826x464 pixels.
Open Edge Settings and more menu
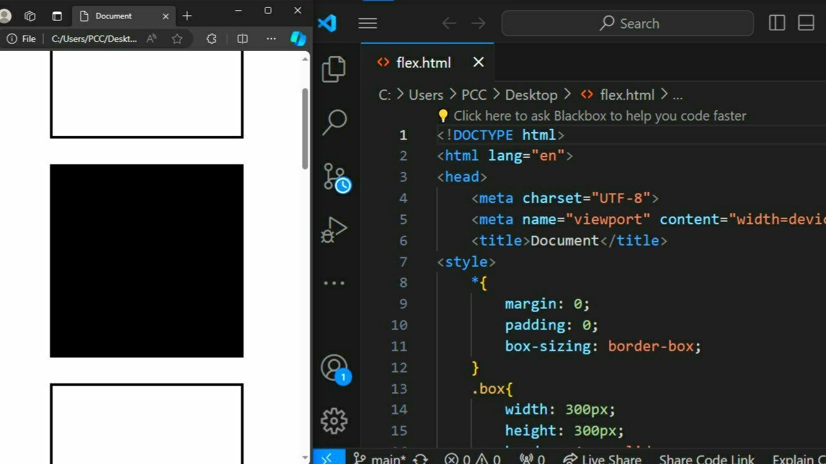pos(271,39)
